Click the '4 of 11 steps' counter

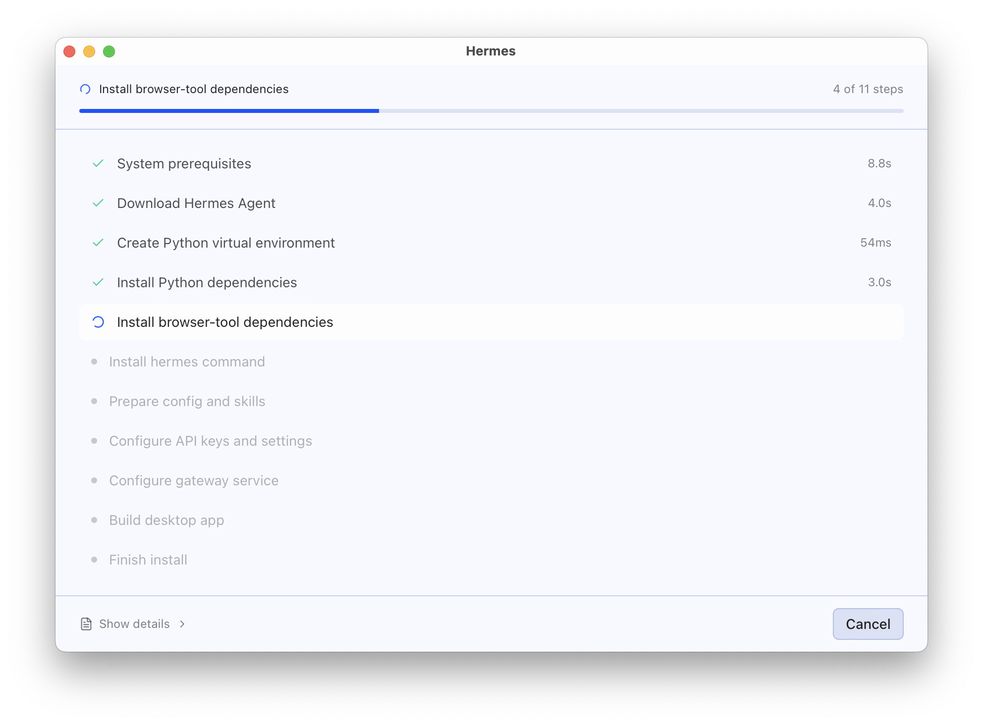pos(868,89)
